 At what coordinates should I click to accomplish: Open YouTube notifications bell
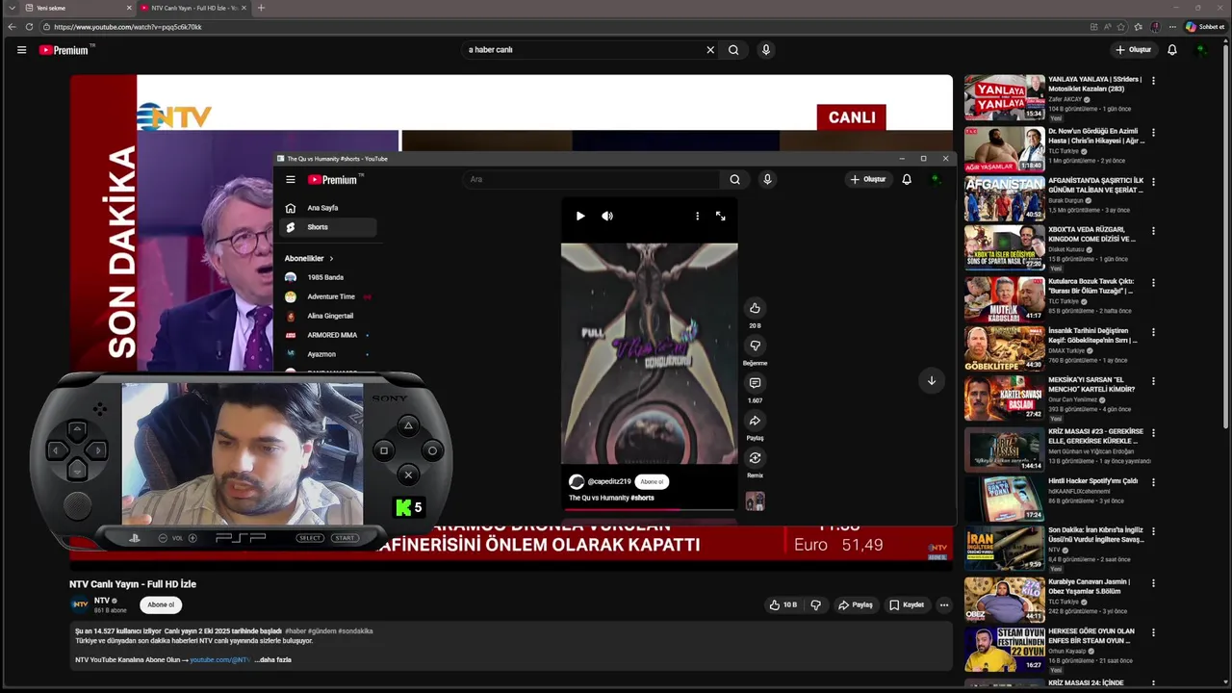click(1172, 50)
